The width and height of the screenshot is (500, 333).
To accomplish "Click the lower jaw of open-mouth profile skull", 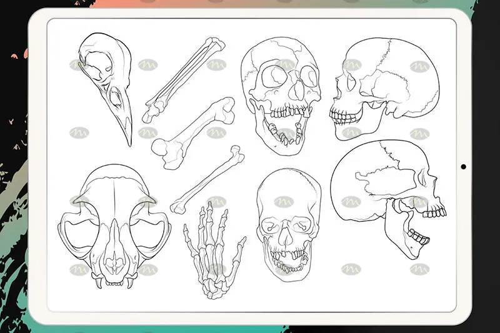I will (x=406, y=234).
